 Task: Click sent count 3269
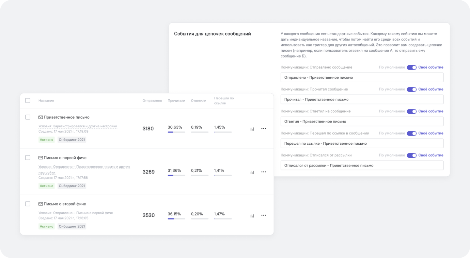149,172
